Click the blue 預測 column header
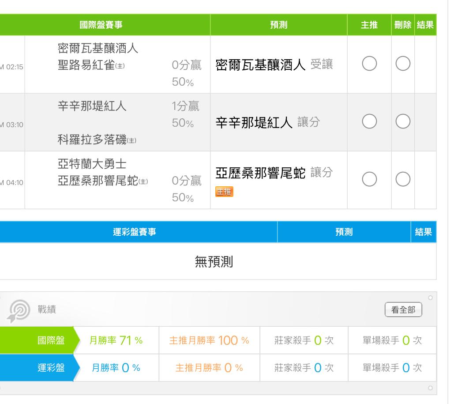This screenshot has height=404, width=454. pos(344,232)
